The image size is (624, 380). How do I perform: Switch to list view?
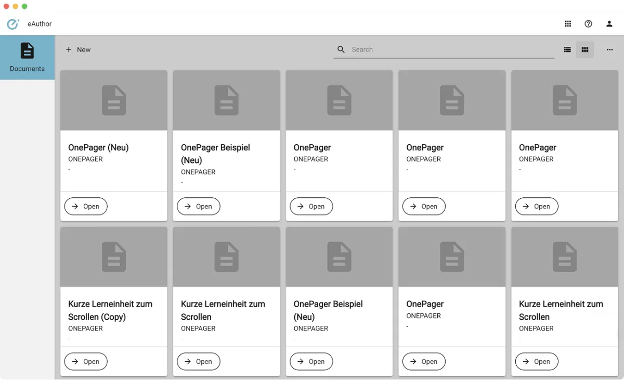pyautogui.click(x=567, y=49)
